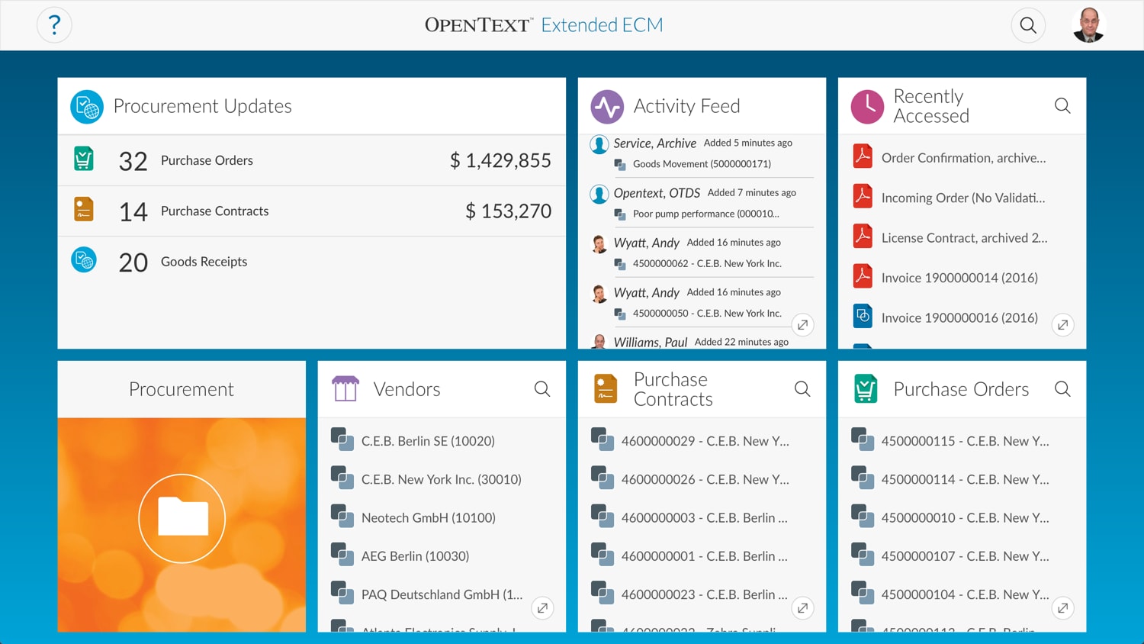Click the blue icon next to Invoice 1900000016

[862, 317]
